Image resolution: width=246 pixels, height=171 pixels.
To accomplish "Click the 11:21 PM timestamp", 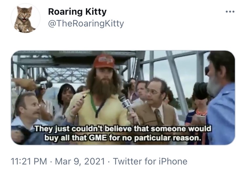I will [x=29, y=161].
